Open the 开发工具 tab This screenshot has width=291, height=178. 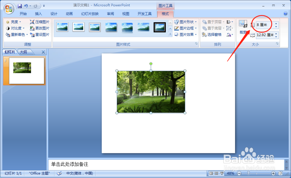tap(145, 14)
